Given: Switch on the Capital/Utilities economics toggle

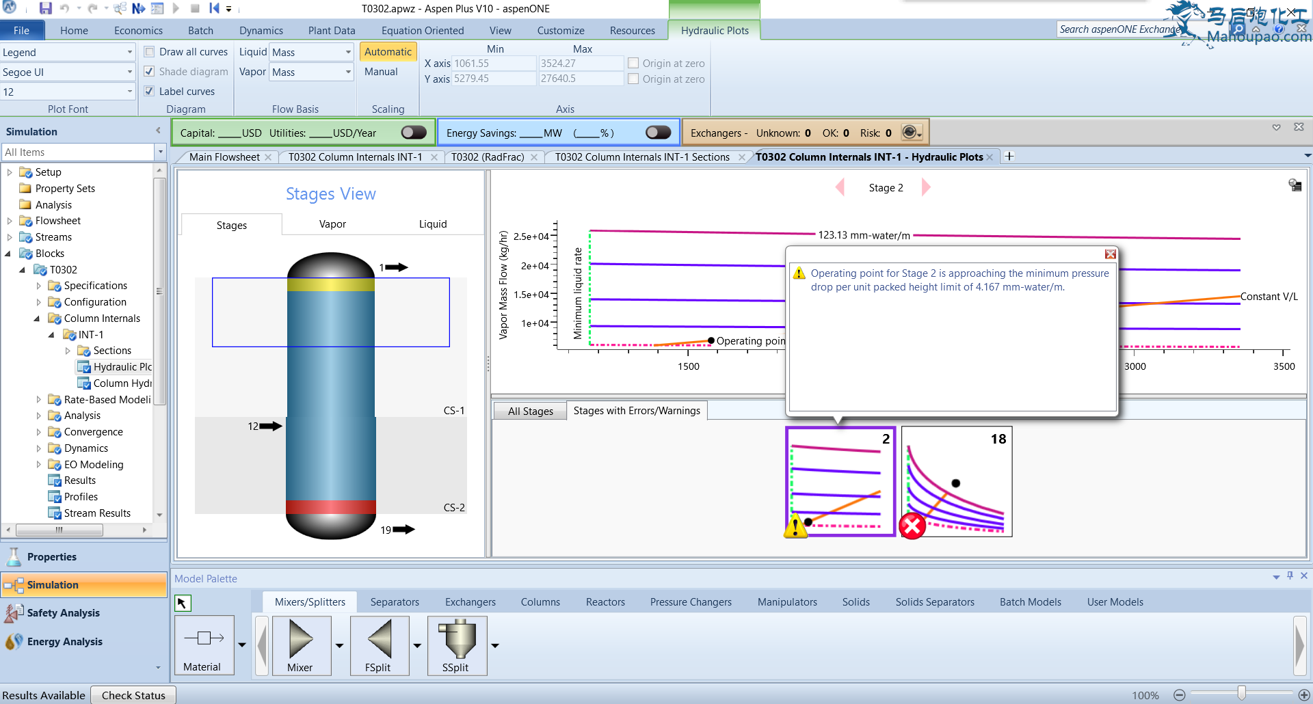Looking at the screenshot, I should (x=414, y=133).
